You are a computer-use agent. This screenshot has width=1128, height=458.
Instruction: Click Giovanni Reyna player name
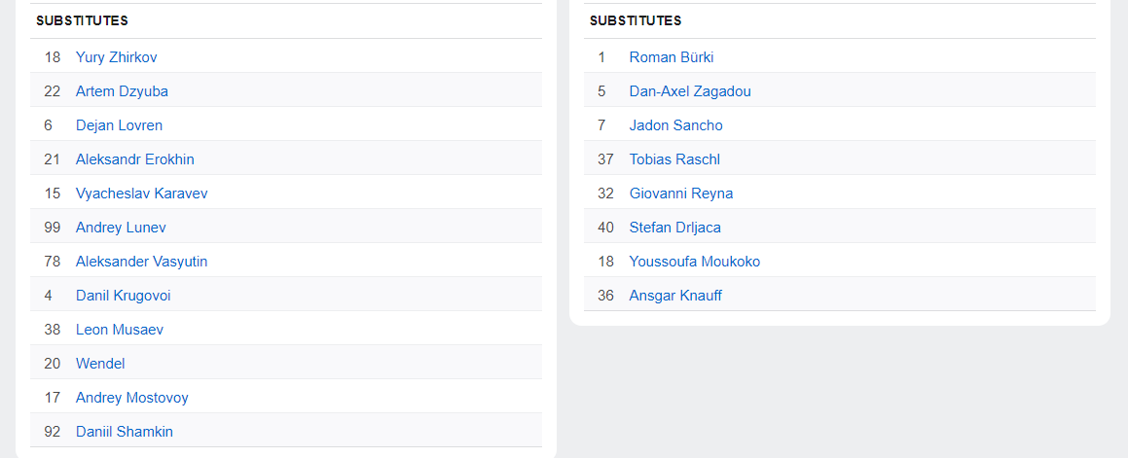point(681,194)
